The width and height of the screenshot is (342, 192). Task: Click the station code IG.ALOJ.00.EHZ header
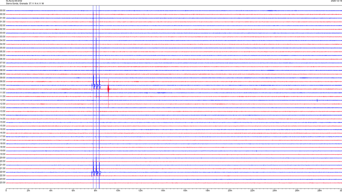(14, 1)
